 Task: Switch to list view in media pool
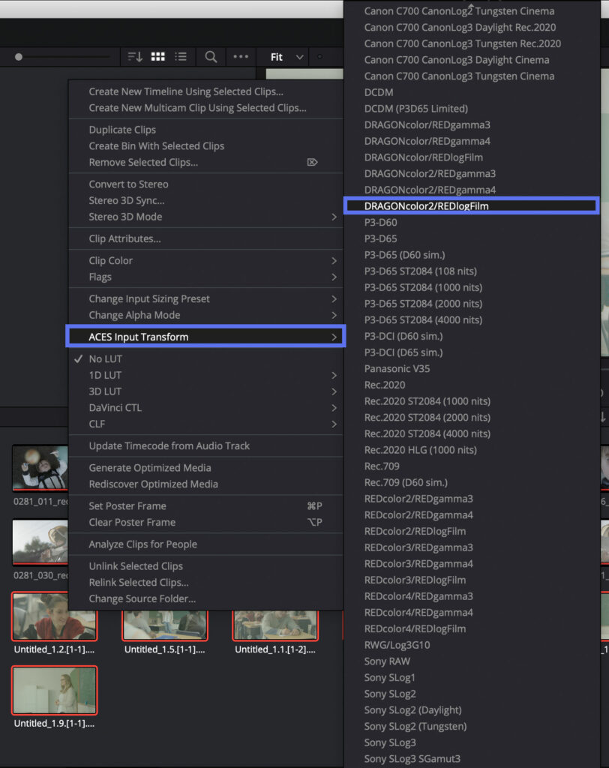point(181,56)
